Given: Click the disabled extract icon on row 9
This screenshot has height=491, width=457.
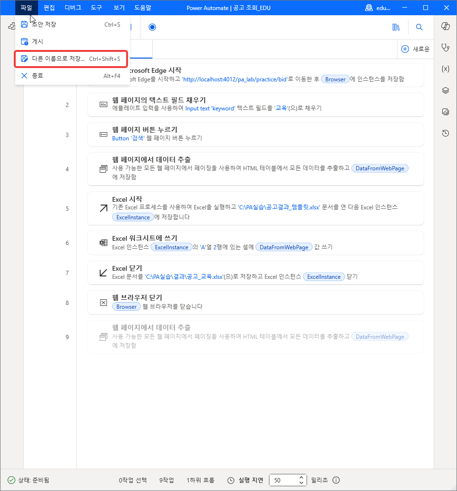Looking at the screenshot, I should coord(103,337).
